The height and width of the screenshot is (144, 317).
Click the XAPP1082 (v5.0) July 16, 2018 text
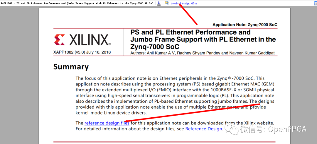(x=82, y=52)
